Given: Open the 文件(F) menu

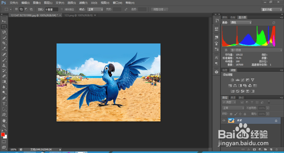Looking at the screenshot, I should (14, 3).
